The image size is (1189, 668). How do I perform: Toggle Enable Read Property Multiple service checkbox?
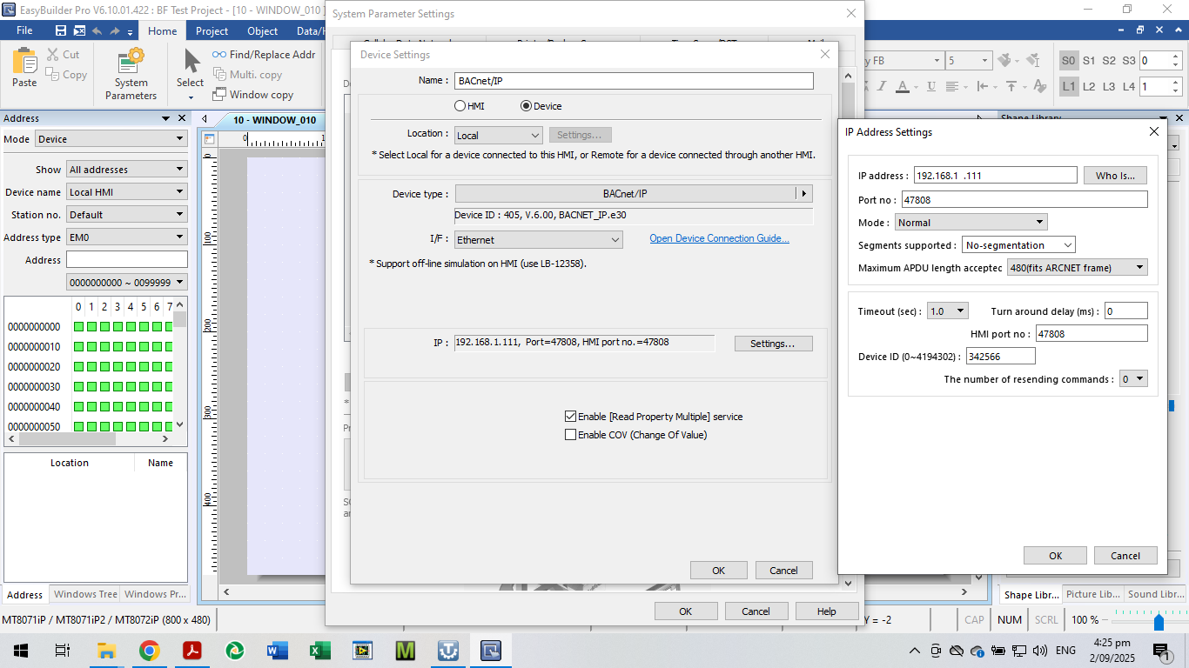point(571,417)
